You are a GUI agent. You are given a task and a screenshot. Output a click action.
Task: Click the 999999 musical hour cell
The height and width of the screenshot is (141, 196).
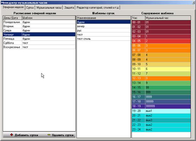point(168,106)
